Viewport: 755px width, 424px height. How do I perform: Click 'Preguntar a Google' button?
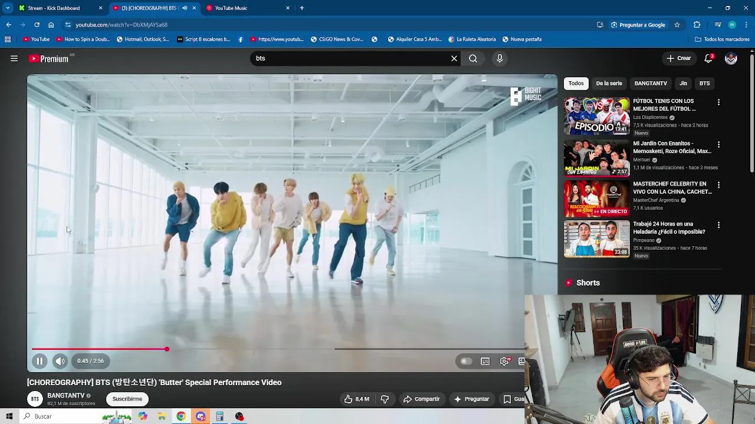coord(638,25)
